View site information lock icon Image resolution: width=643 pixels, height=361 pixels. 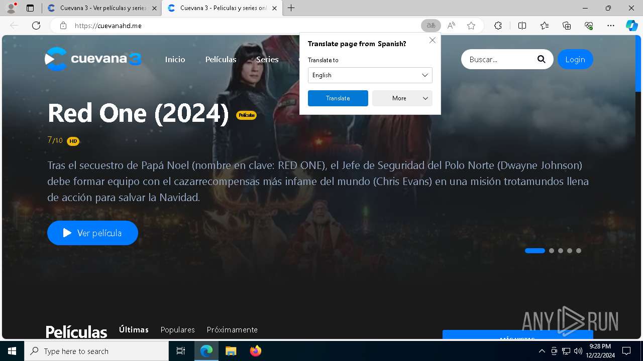[63, 26]
